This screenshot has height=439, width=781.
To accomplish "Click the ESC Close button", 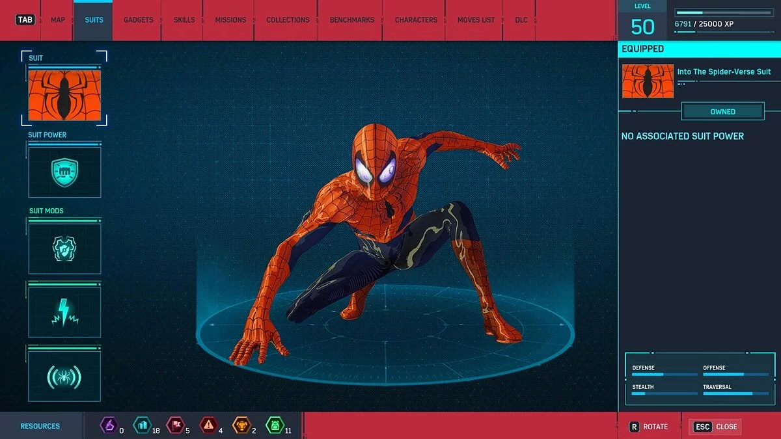I will (714, 427).
